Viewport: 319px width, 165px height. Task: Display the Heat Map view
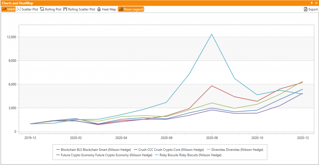[107, 9]
